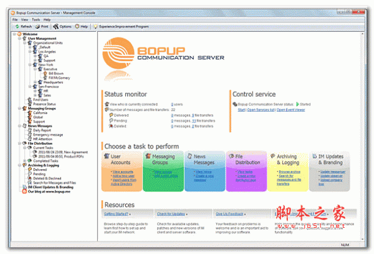Collapse the File Distribution node
Screen dimensions: 374x254
19,144
